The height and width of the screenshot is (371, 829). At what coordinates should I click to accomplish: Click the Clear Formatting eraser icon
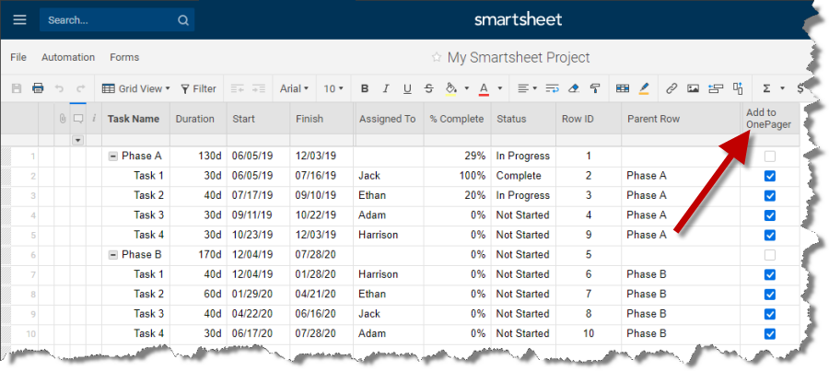tap(574, 88)
